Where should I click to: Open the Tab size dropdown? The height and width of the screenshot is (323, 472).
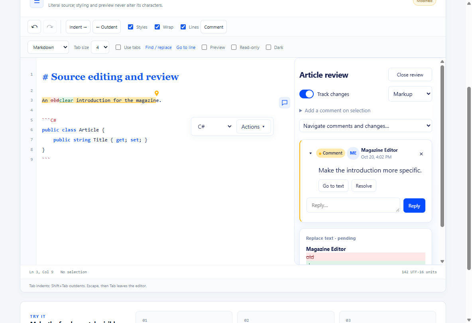point(100,47)
